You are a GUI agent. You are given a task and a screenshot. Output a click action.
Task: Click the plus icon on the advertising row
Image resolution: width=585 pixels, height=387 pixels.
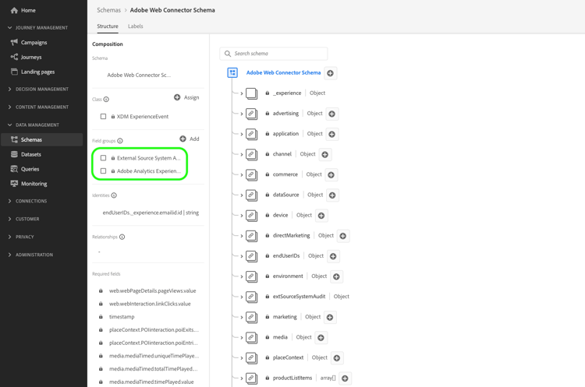332,114
